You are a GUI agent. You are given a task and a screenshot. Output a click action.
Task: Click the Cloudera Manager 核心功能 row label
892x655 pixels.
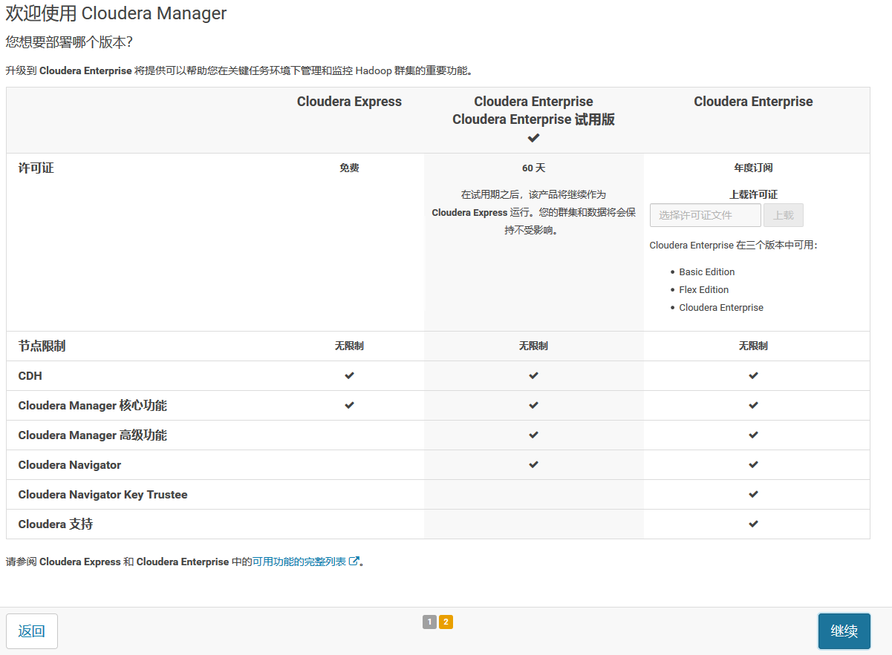(93, 406)
